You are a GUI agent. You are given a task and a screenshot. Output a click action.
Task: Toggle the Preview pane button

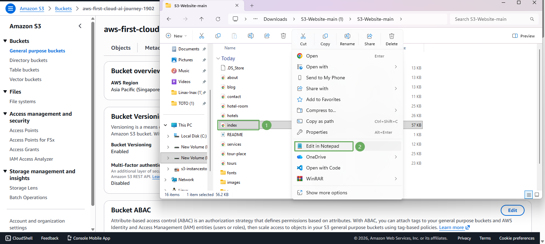click(x=524, y=36)
